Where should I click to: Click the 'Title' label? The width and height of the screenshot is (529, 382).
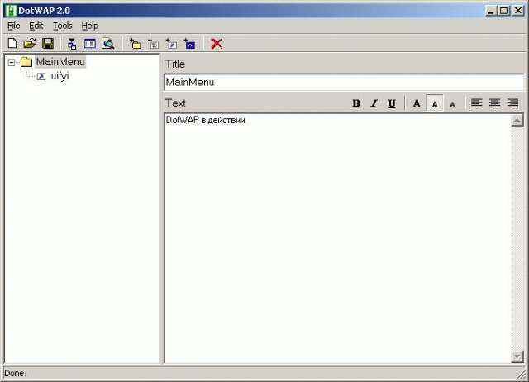[175, 64]
